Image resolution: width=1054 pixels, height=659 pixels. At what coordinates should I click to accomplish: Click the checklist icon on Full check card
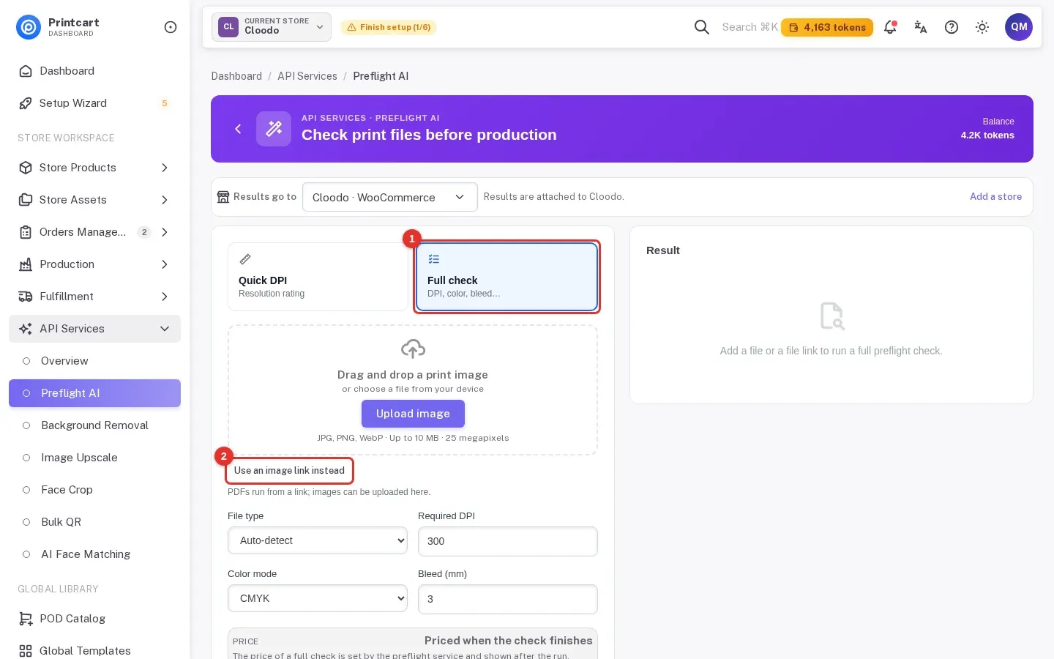tap(433, 259)
